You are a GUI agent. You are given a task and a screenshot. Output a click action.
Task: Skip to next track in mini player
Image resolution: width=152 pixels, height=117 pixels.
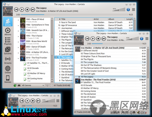click(x=38, y=101)
